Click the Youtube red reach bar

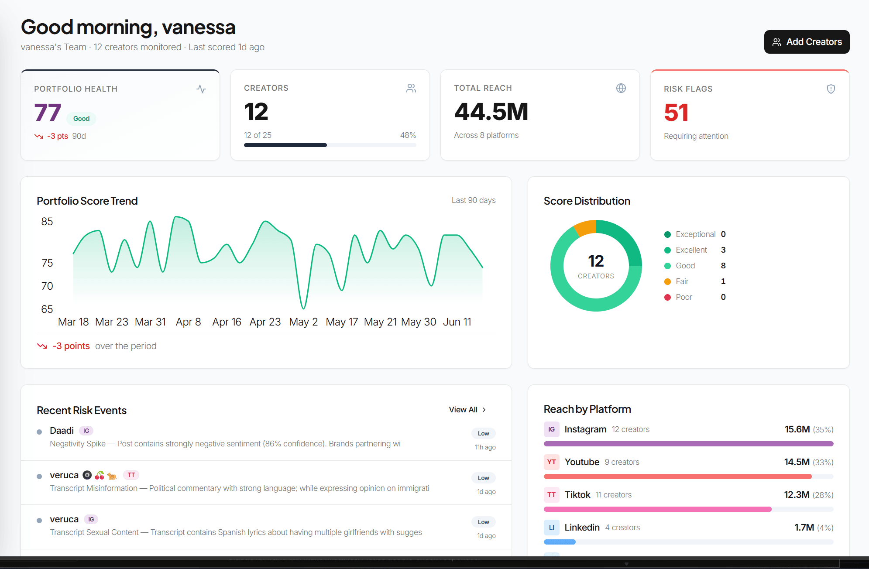coord(677,476)
